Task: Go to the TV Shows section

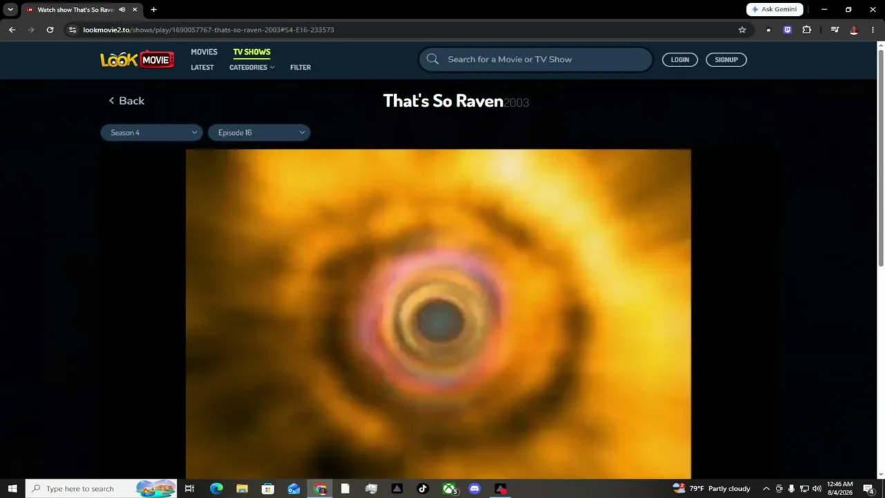Action: (x=252, y=52)
